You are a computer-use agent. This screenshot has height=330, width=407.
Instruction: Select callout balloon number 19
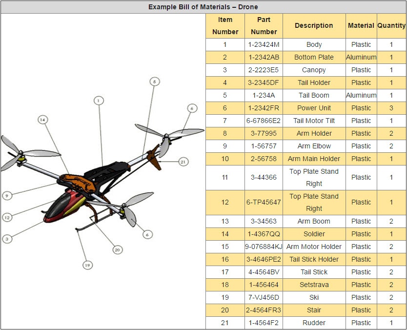click(87, 265)
